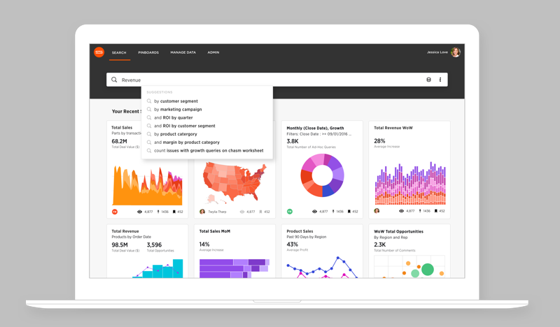
Task: Click in the Revenue search input field
Action: click(x=266, y=80)
